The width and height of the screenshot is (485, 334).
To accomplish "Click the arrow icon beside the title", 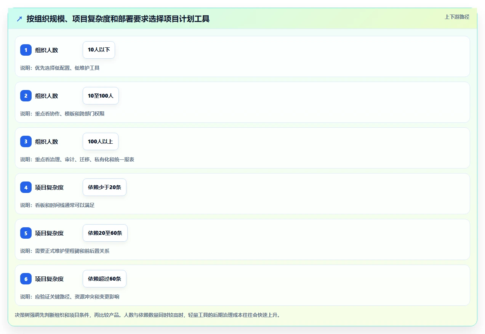I will click(x=19, y=19).
